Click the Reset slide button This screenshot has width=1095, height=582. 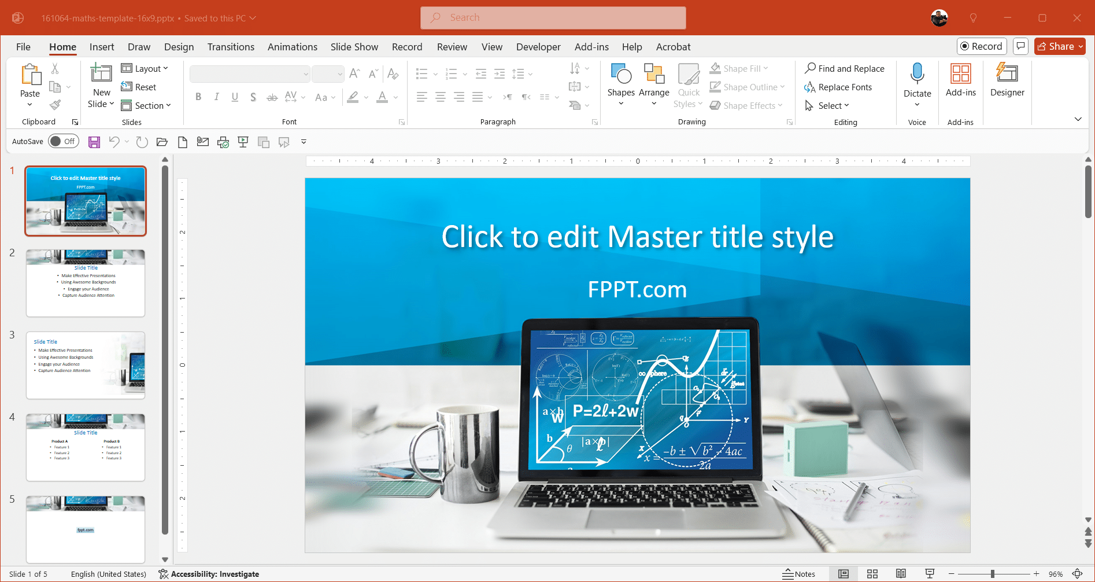(x=139, y=87)
